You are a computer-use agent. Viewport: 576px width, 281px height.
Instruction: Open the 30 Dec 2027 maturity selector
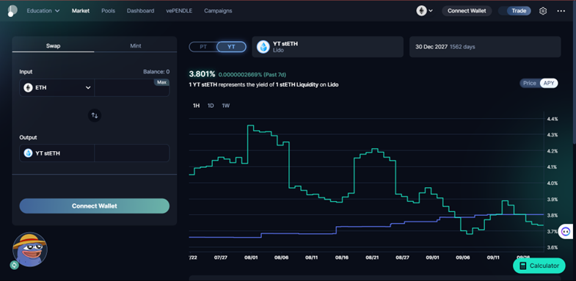(485, 47)
